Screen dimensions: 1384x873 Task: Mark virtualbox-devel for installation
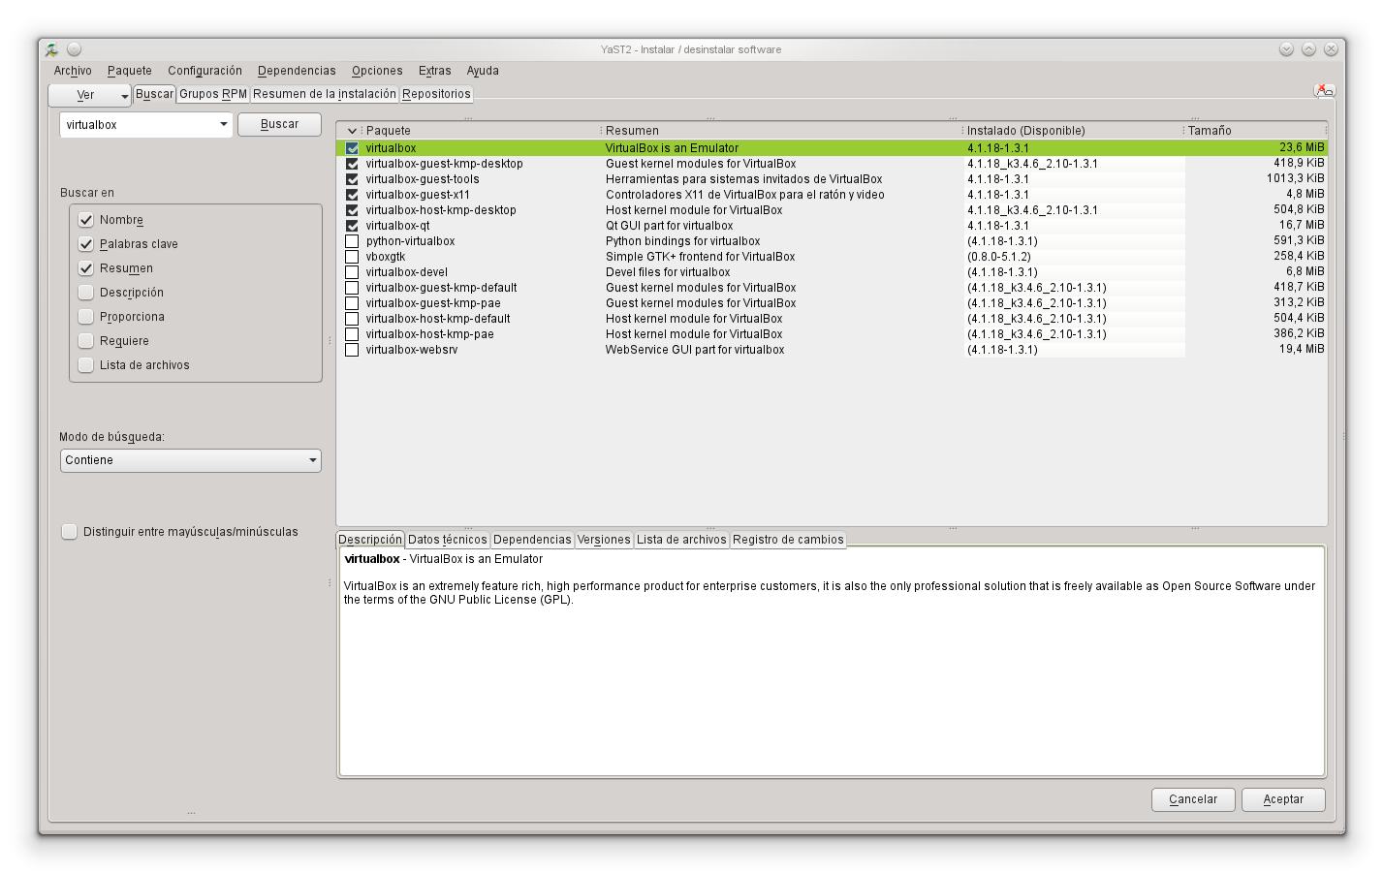point(352,272)
